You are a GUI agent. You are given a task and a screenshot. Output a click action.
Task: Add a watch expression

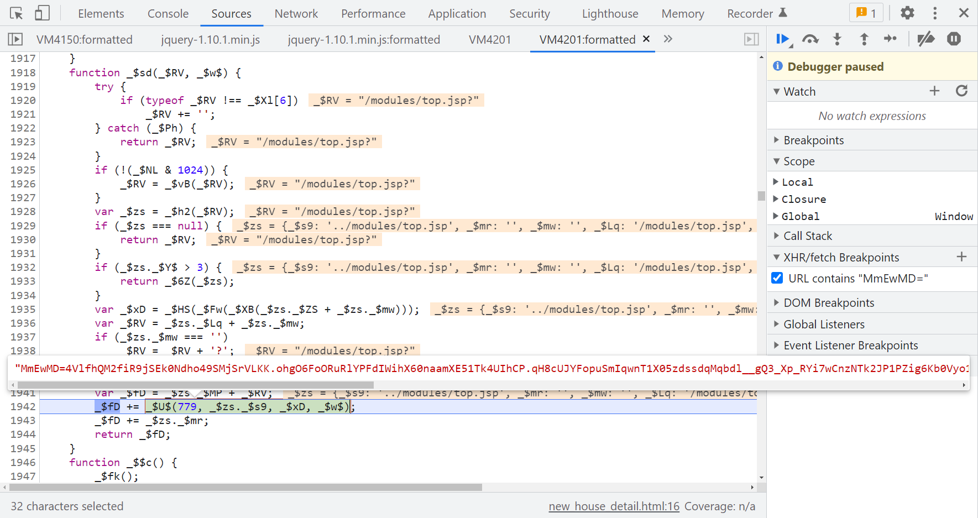[x=934, y=91]
